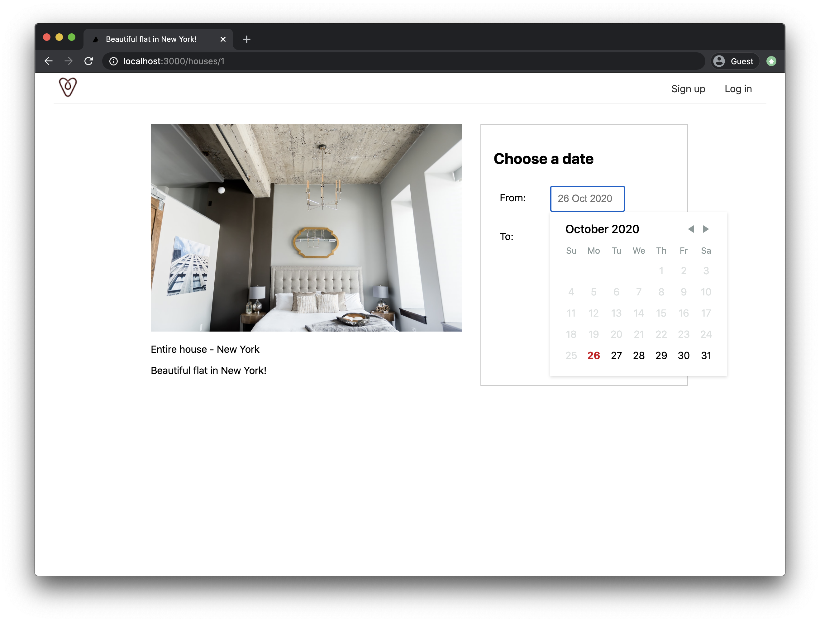Open a new browser tab
820x622 pixels.
pos(246,39)
